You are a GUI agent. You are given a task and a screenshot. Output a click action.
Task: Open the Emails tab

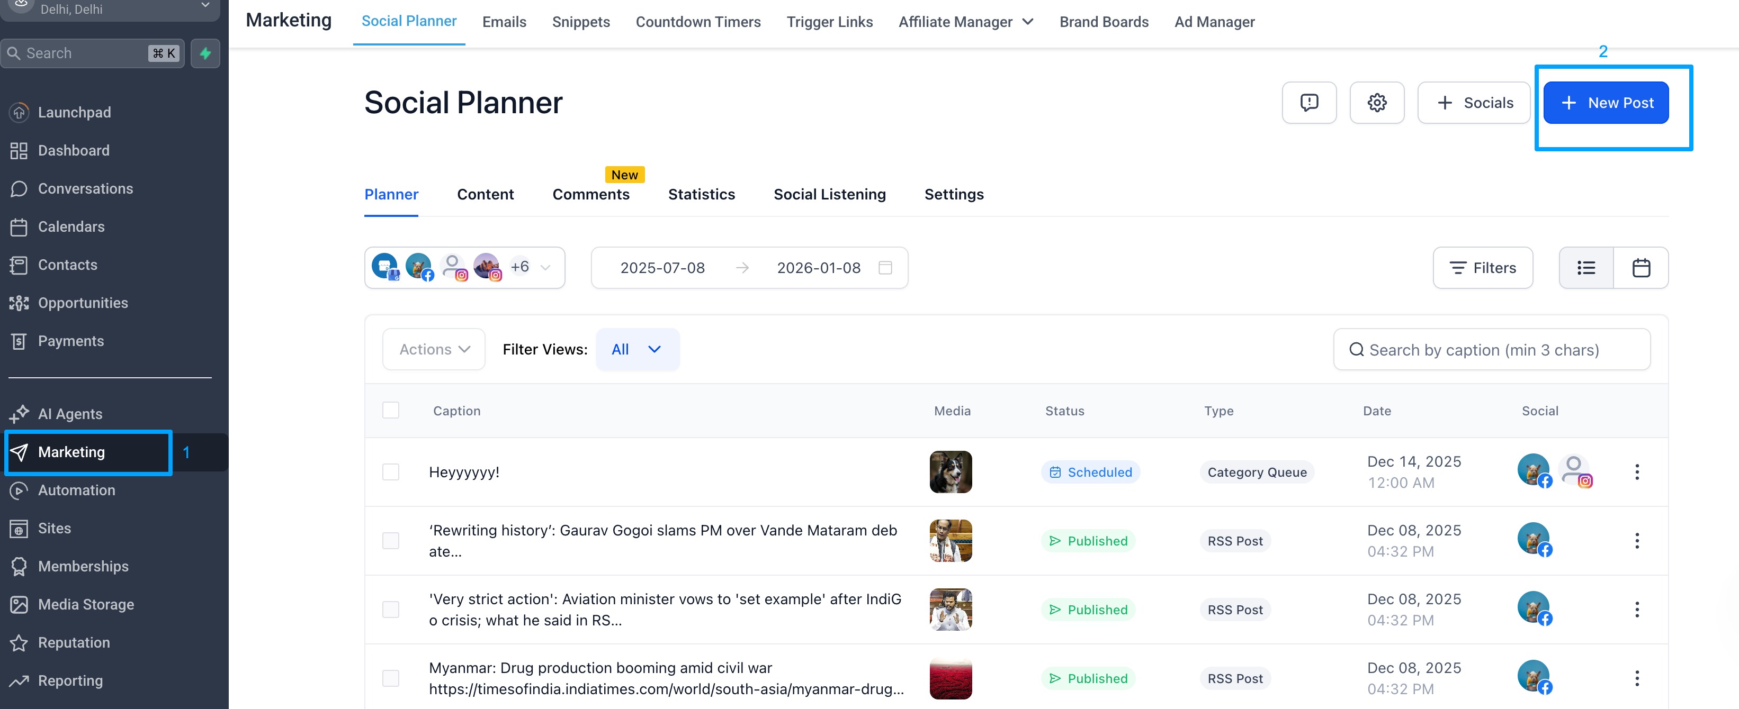point(504,22)
